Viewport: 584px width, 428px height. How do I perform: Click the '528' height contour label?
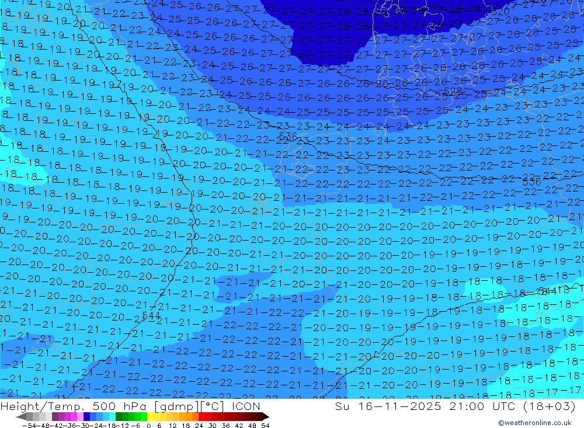tap(453, 91)
